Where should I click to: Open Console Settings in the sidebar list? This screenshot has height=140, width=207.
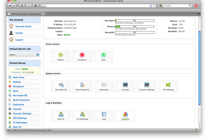click(x=22, y=113)
